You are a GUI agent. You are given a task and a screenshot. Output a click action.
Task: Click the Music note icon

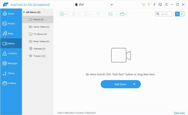(4, 33)
